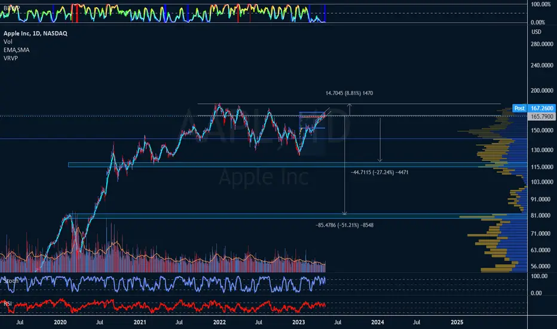Click the 103.0000 price axis label
The image size is (557, 329).
pos(542,182)
